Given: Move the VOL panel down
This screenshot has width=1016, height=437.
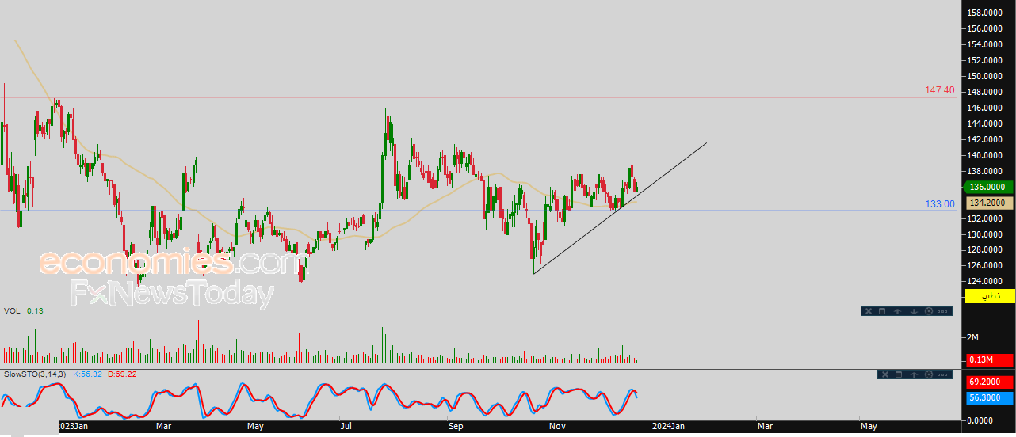Looking at the screenshot, I should tap(914, 311).
